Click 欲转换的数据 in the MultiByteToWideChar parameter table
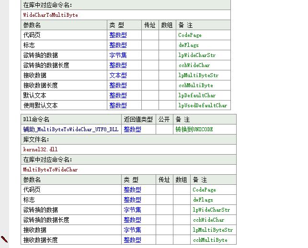Viewport: 308px width, 248px height. (40, 210)
